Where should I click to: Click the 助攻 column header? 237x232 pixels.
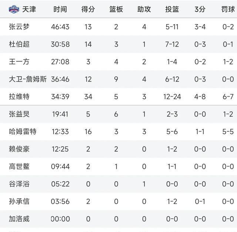(144, 9)
